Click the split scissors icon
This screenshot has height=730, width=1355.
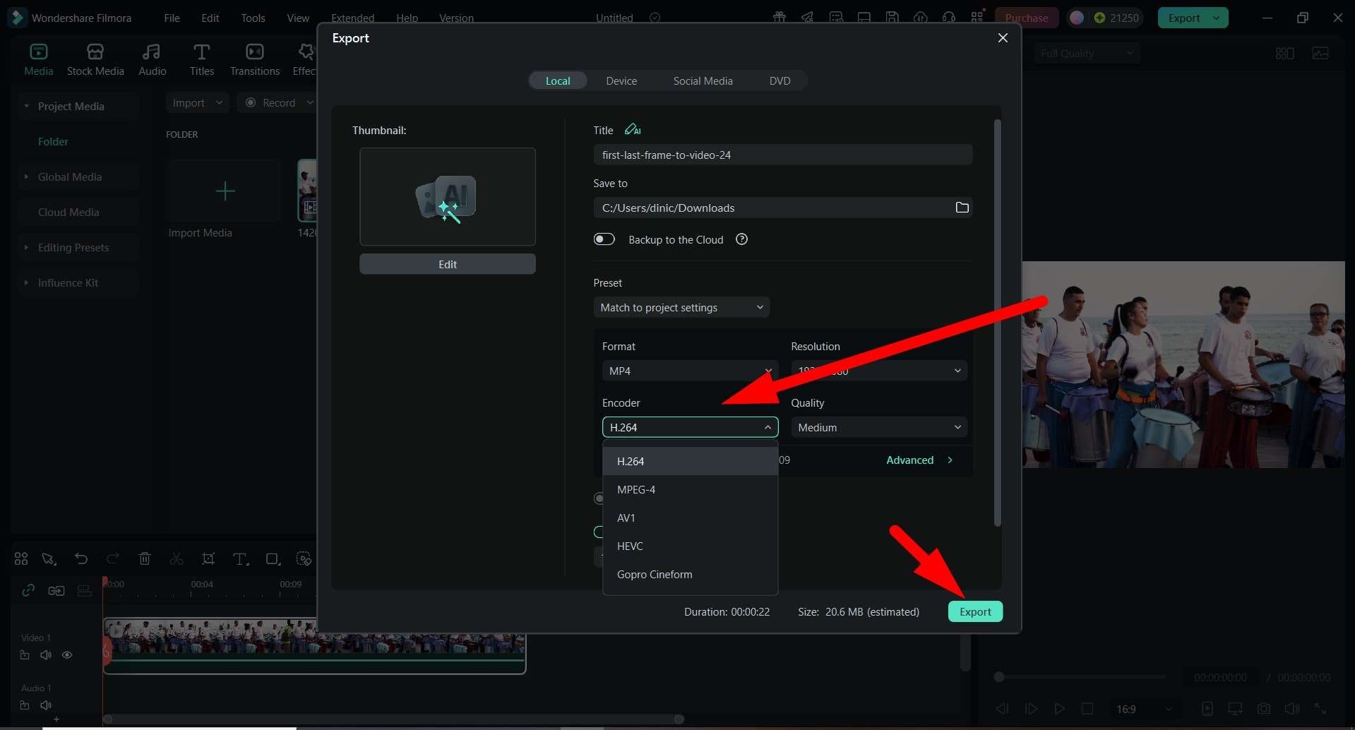coord(177,558)
